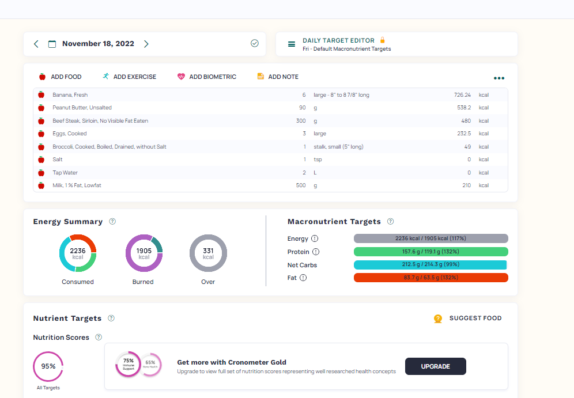Click Suggest Food link

pos(475,319)
